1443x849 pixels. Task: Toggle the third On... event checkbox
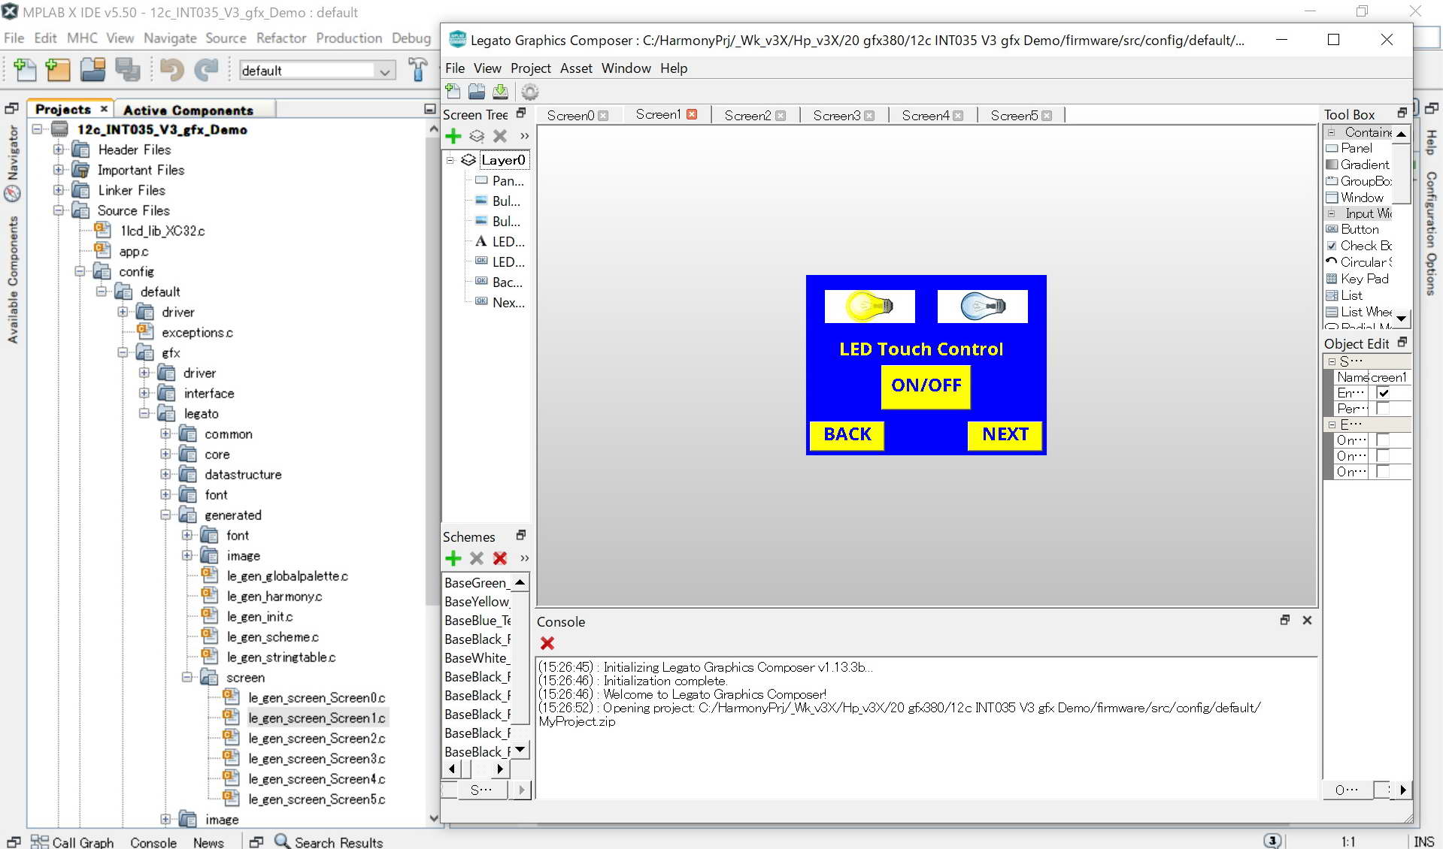[x=1383, y=472]
